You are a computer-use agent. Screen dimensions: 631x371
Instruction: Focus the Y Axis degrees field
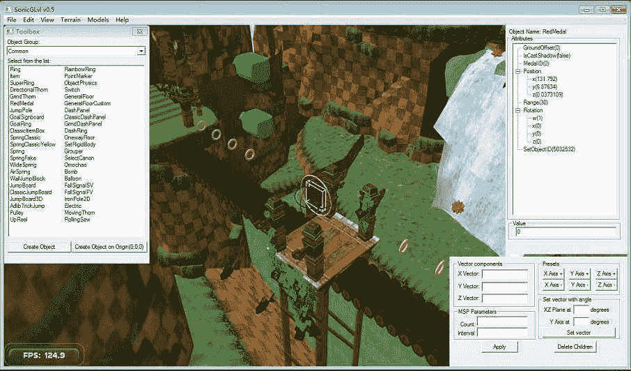click(581, 322)
